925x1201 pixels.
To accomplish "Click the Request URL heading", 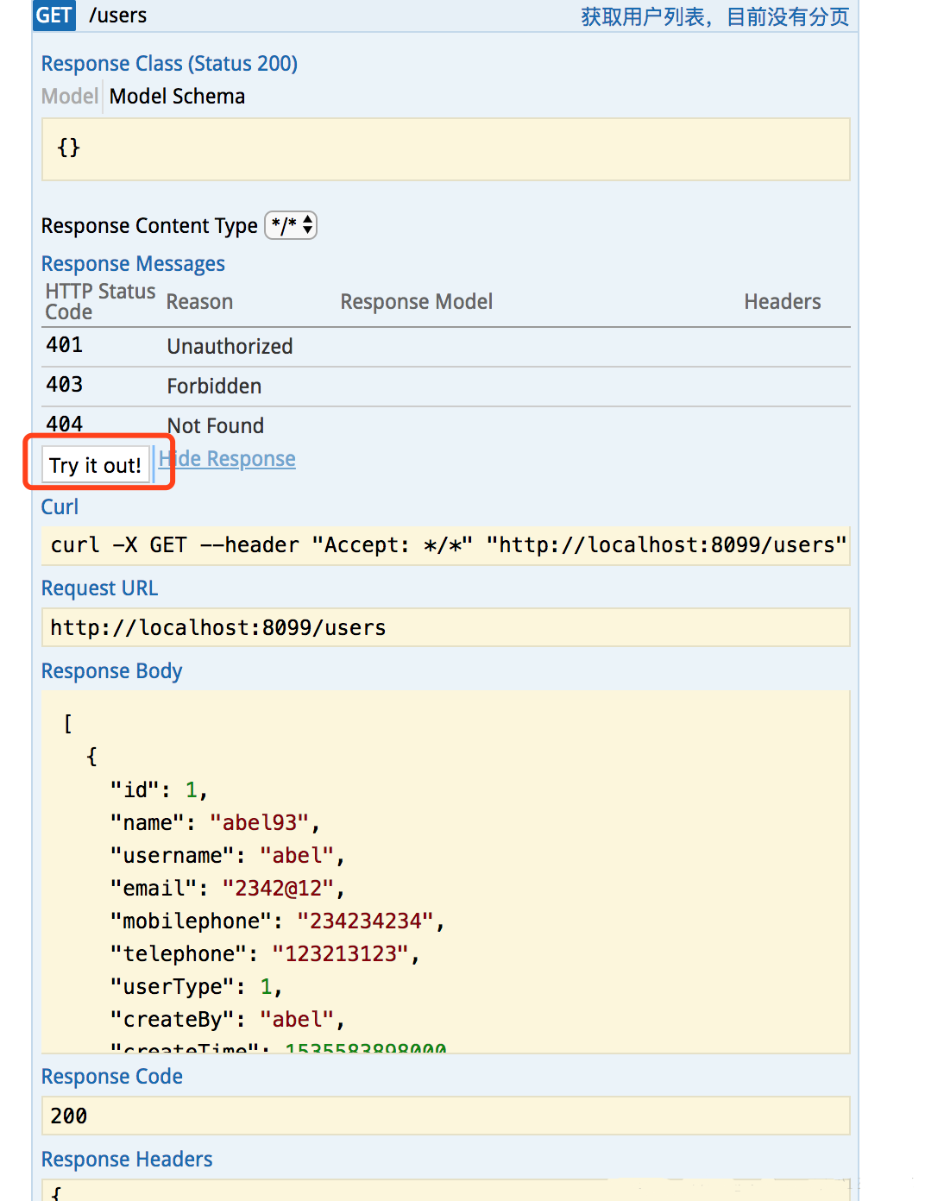I will pos(99,588).
